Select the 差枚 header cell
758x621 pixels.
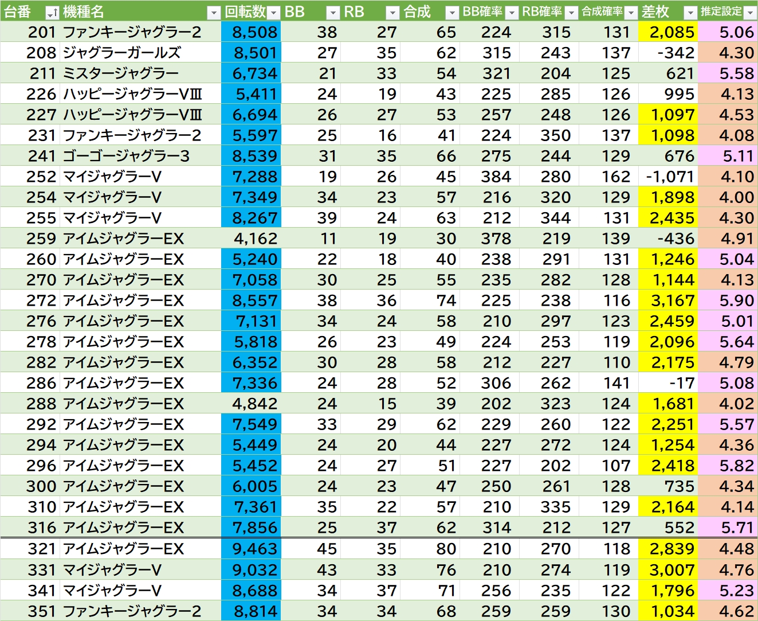click(x=668, y=11)
